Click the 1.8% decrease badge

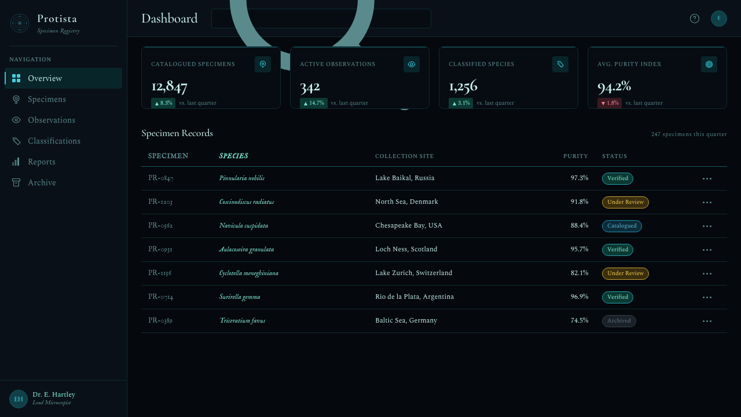610,103
